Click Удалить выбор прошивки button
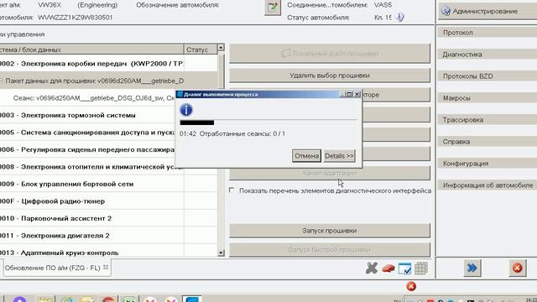Viewport: 537px width, 302px height. (330, 75)
